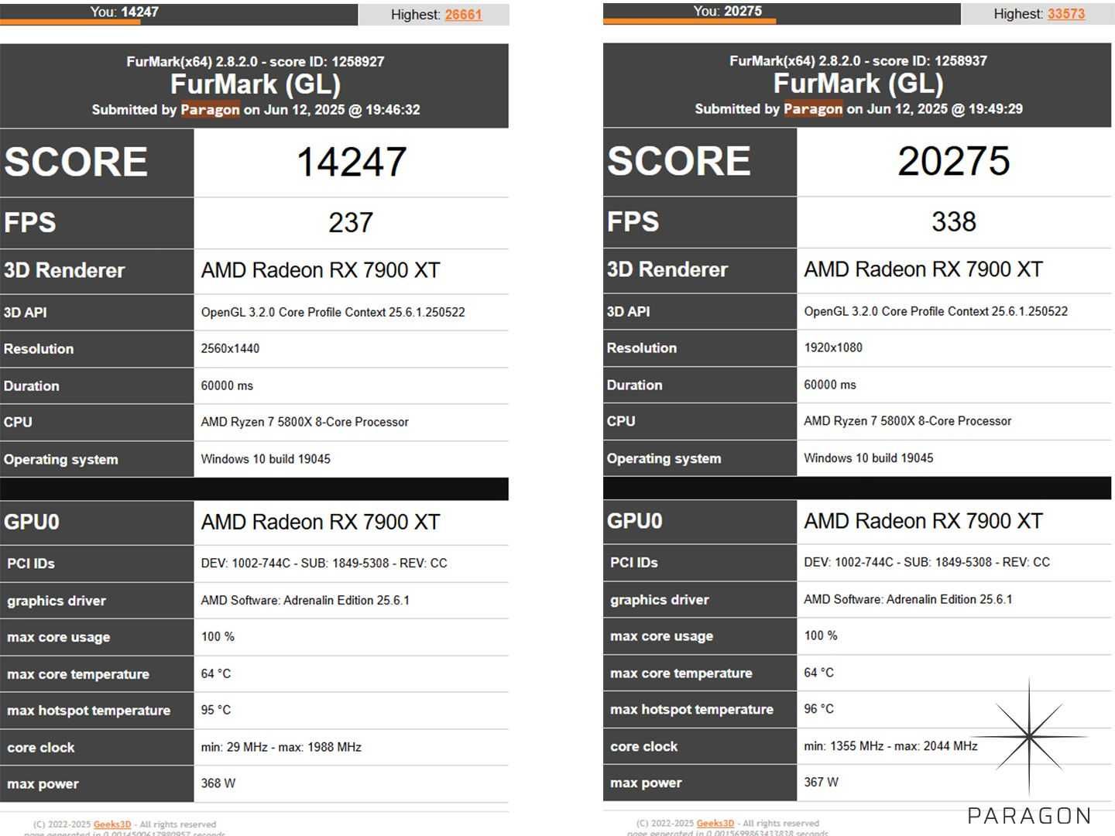The image size is (1115, 836).
Task: Click Windows 10 build 19045 on the 14247 page
Action: click(266, 459)
